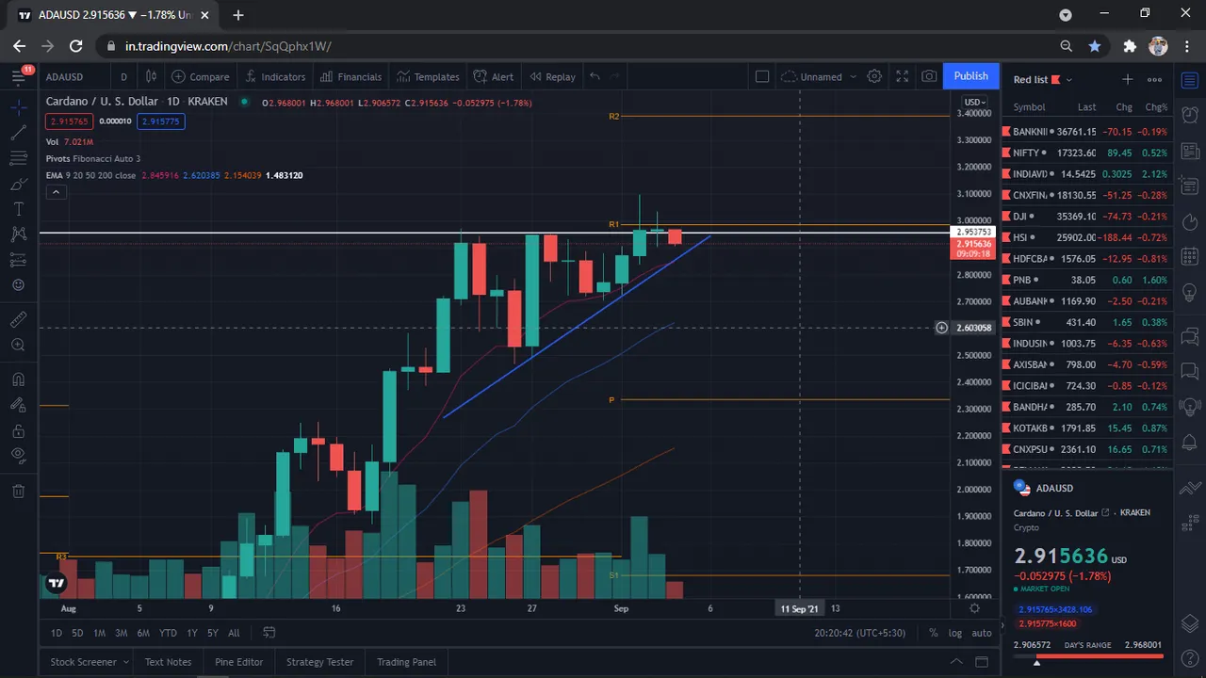Viewport: 1206px width, 678px height.
Task: Collapse the bottom panel with chevron
Action: [955, 662]
